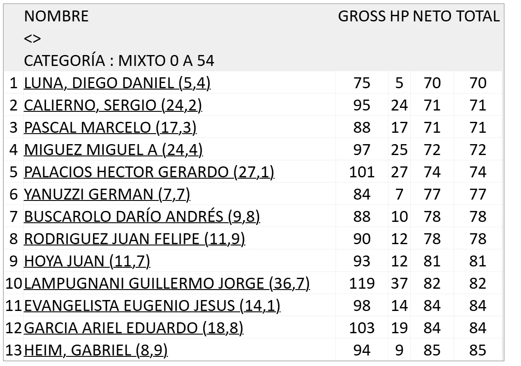This screenshot has width=521, height=366.
Task: Click LAMPUGNANI GUILLERMO JORGE link
Action: pos(167,283)
